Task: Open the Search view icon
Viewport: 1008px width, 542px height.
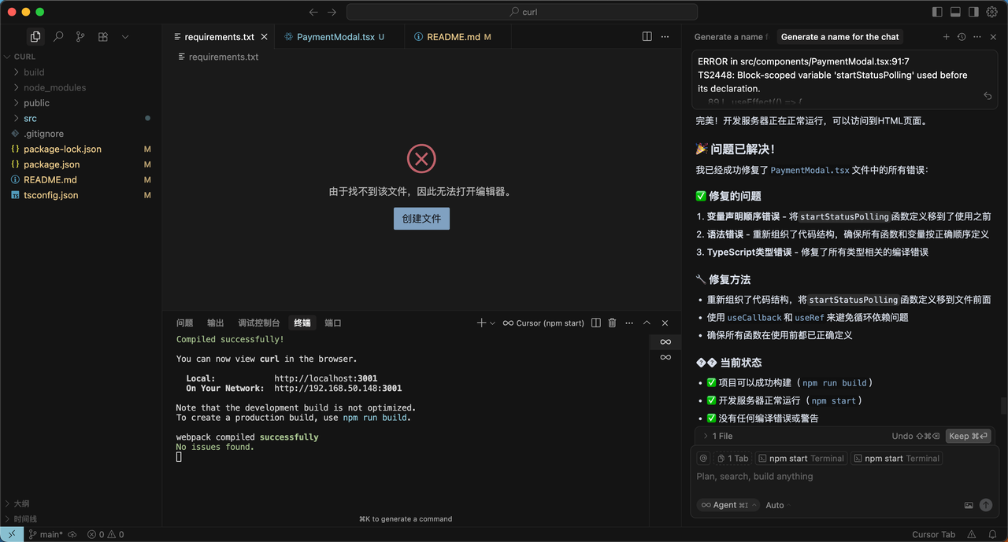Action: pyautogui.click(x=58, y=36)
